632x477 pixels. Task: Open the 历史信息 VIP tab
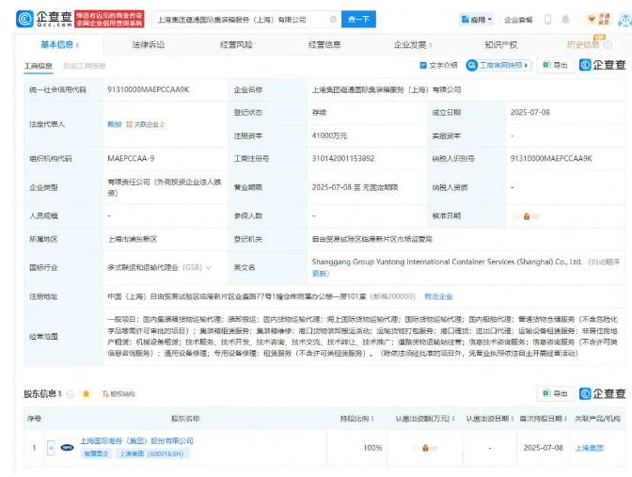tap(583, 44)
